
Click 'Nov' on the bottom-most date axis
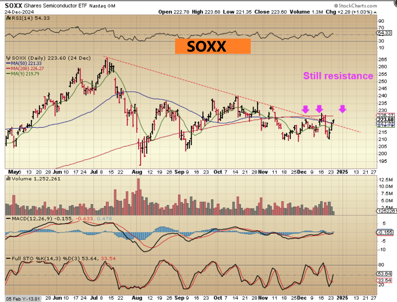pyautogui.click(x=263, y=298)
